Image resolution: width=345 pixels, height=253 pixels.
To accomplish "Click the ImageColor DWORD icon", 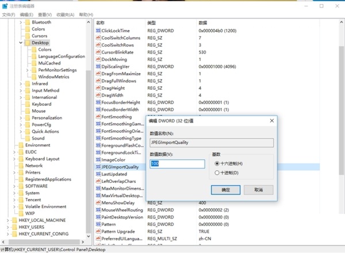I will pos(98,160).
